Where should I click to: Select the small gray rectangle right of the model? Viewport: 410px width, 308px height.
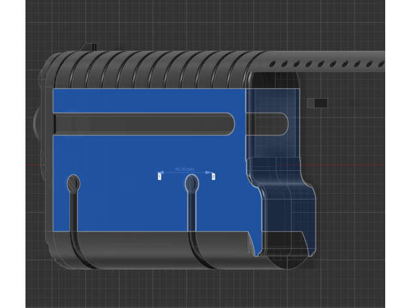pos(319,103)
